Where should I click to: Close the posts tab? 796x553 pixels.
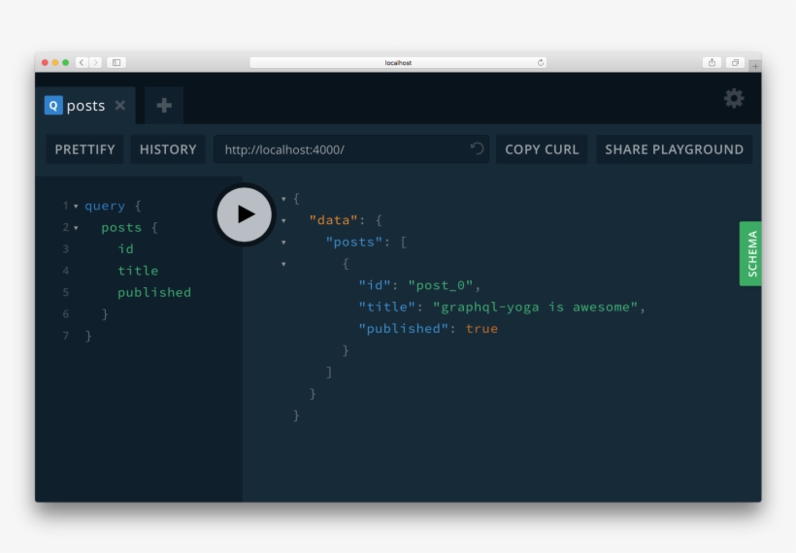pos(120,105)
